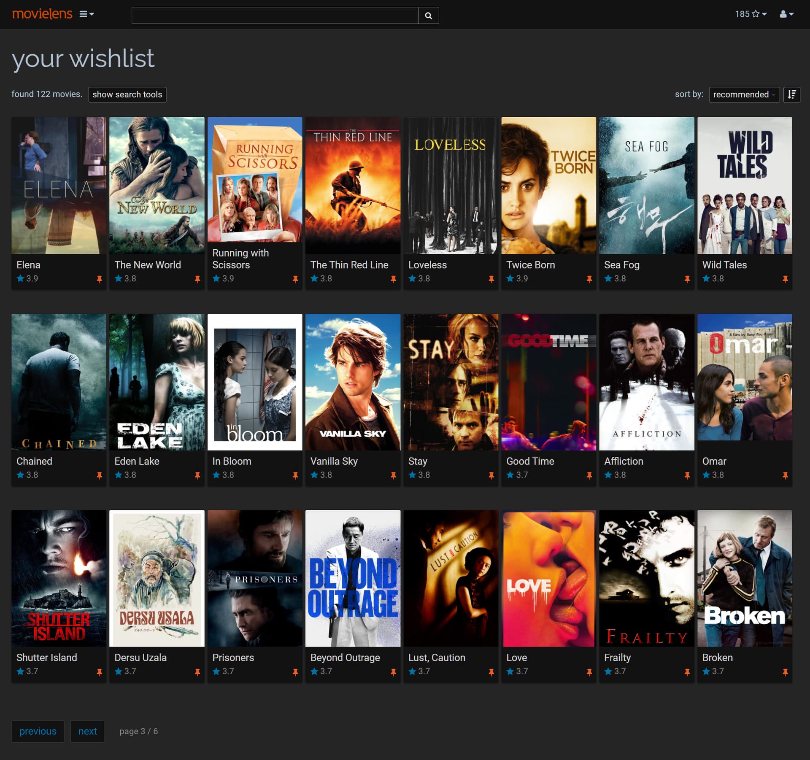
Task: Focus the movie search input field
Action: click(x=275, y=16)
